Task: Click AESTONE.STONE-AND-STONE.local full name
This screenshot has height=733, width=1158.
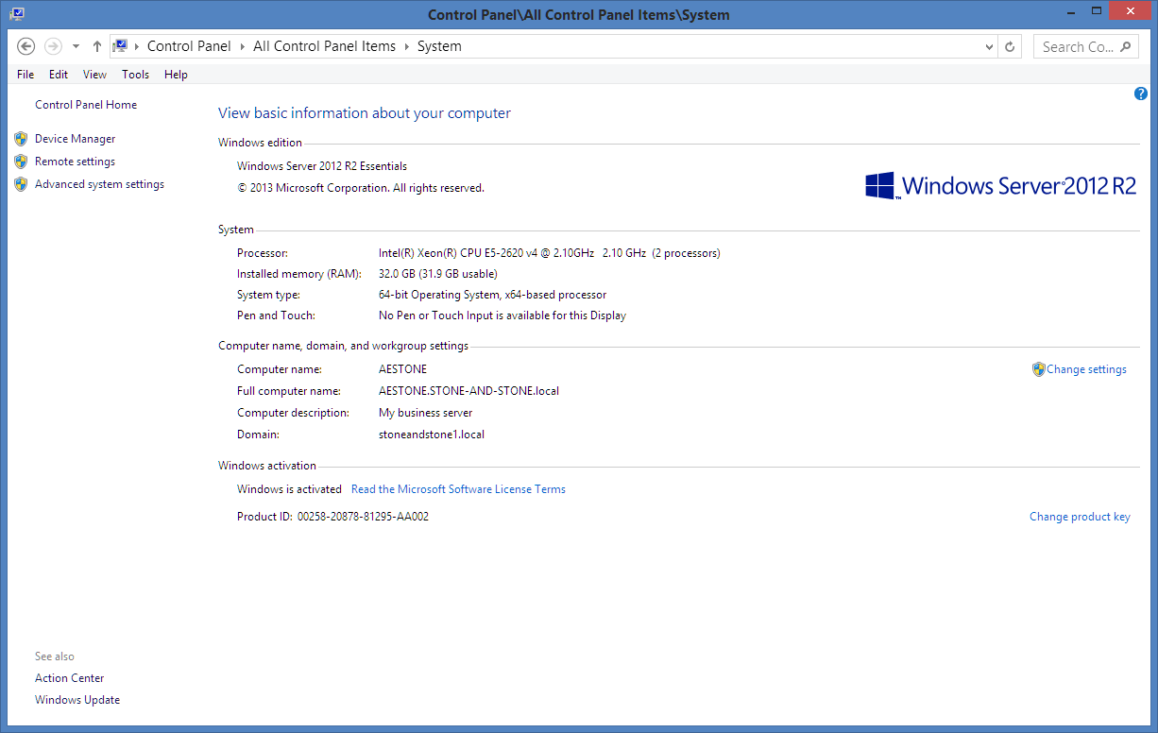Action: pyautogui.click(x=468, y=391)
